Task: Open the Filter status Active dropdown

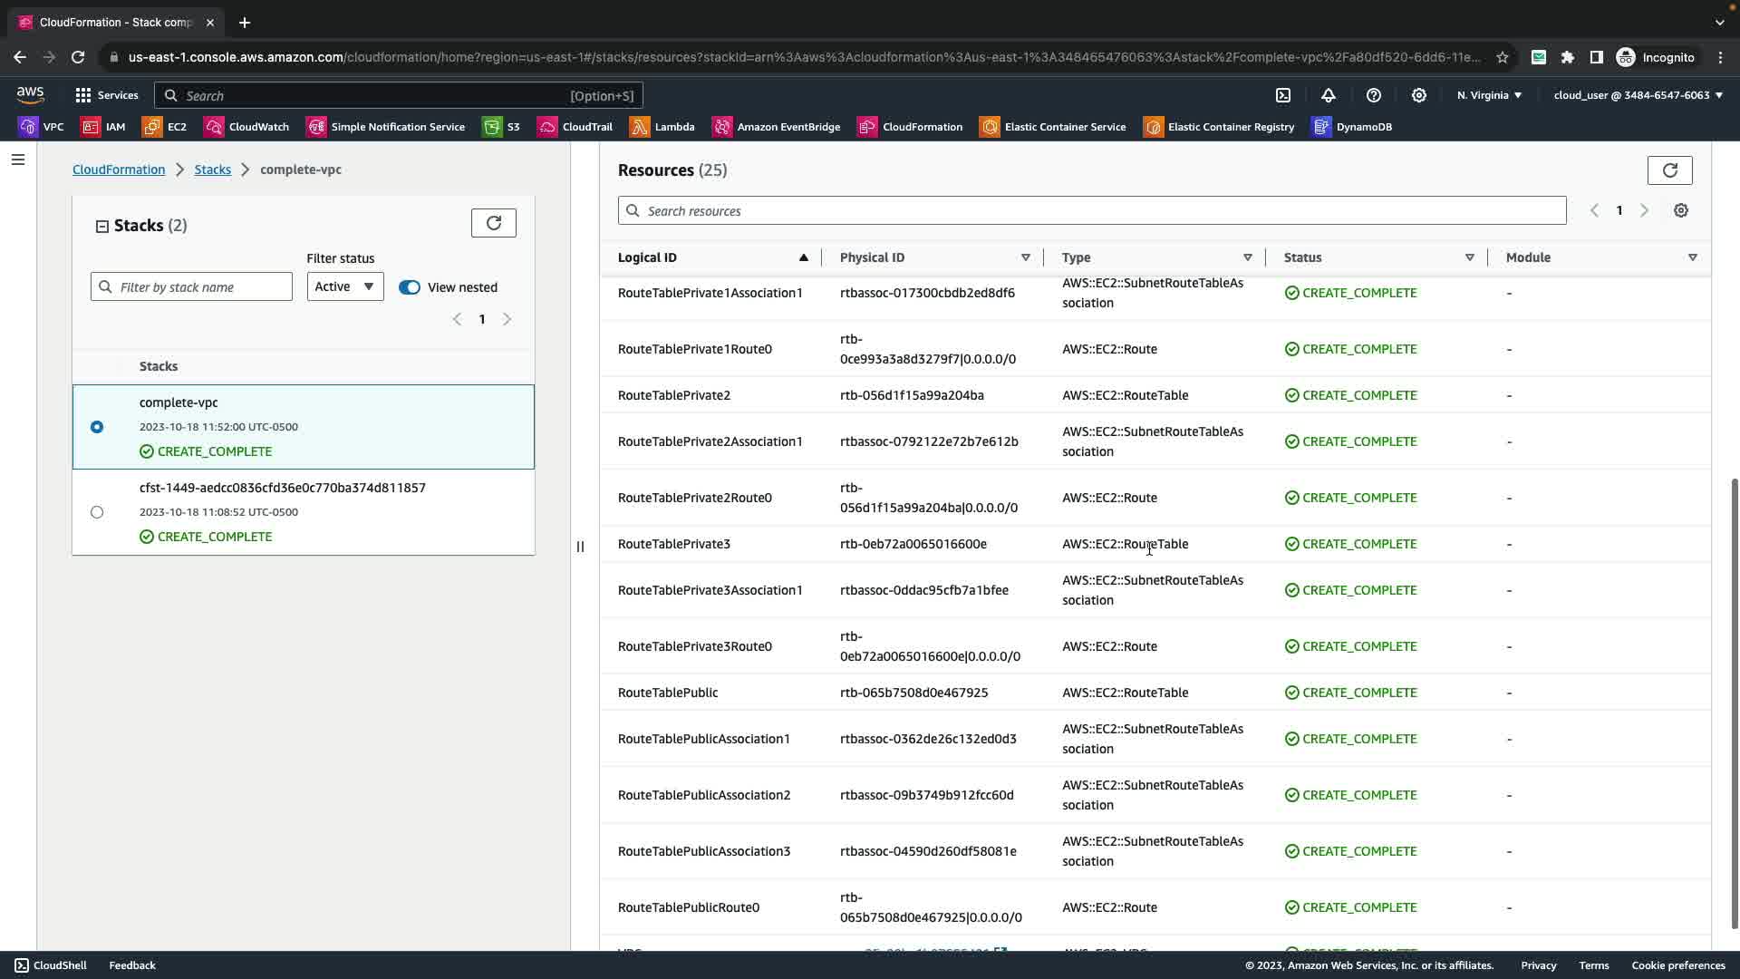Action: pyautogui.click(x=344, y=287)
